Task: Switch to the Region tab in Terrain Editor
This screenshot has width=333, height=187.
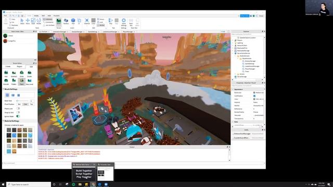Action: click(20, 66)
